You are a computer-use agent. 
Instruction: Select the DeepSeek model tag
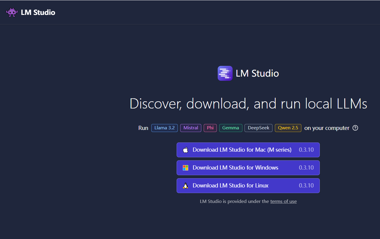[x=258, y=128]
